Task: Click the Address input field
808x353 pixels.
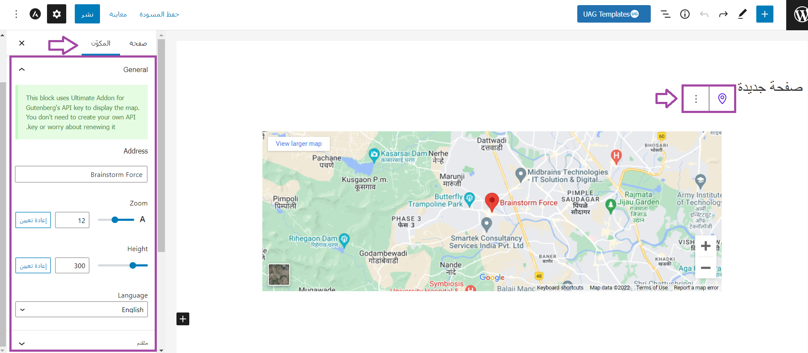Action: click(x=81, y=174)
